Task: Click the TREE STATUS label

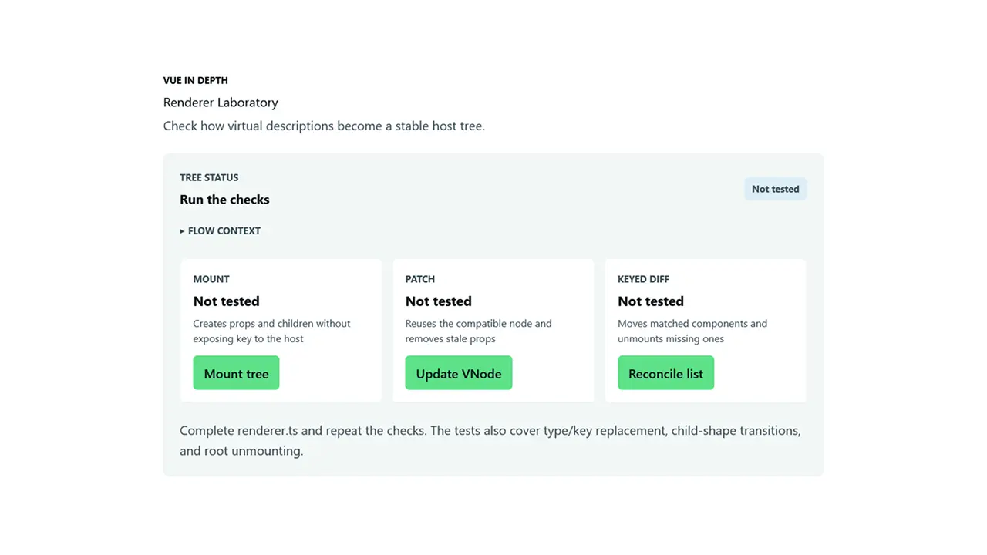Action: tap(209, 177)
